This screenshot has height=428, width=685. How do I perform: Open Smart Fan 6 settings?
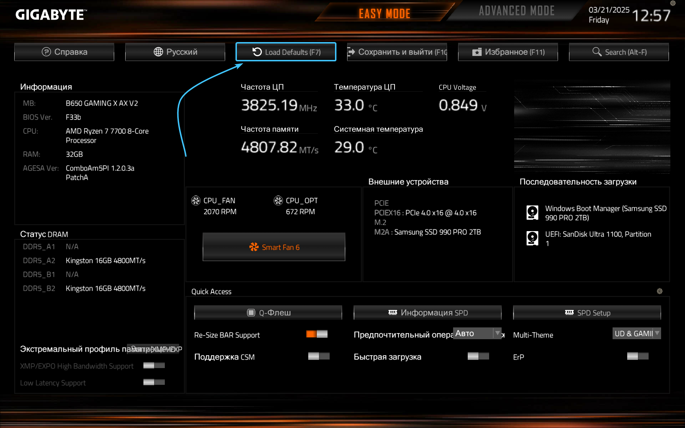(x=274, y=247)
